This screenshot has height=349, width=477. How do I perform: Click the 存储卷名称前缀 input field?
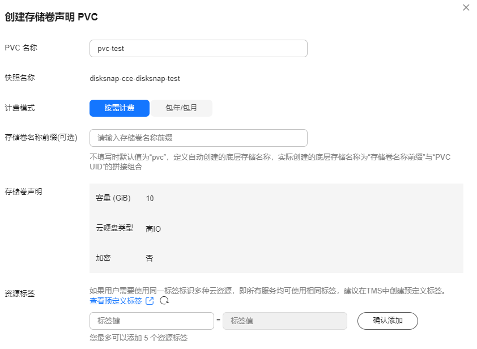tap(198, 138)
